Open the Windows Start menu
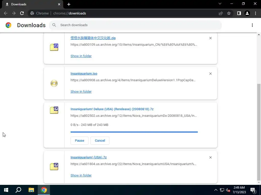The height and width of the screenshot is (195, 261). point(6,190)
